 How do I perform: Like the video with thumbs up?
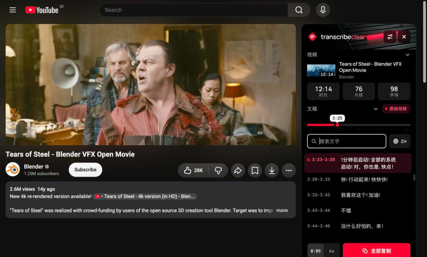point(193,170)
